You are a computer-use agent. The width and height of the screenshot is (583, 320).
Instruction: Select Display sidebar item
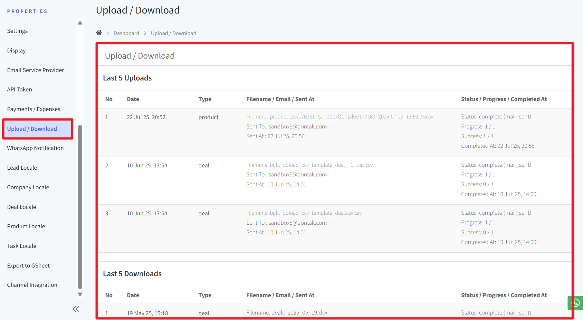[16, 51]
